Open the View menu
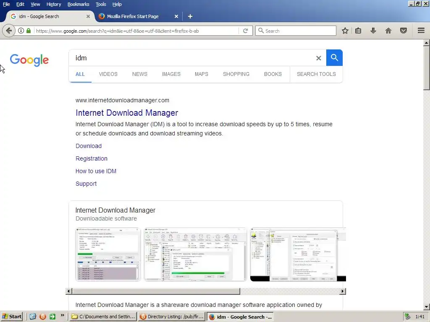This screenshot has width=430, height=322. (35, 4)
